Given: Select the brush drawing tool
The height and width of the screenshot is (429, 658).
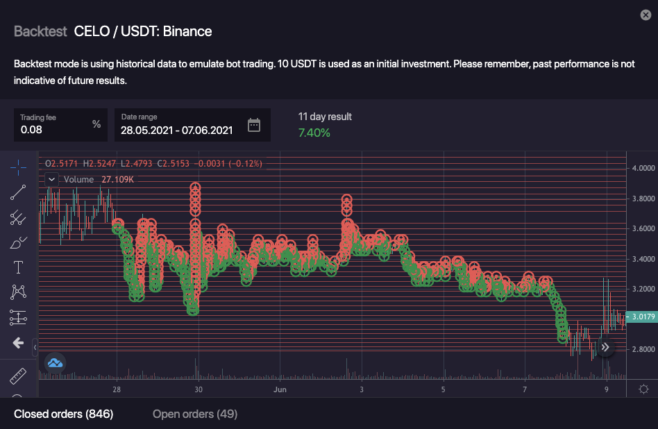Looking at the screenshot, I should click(19, 243).
